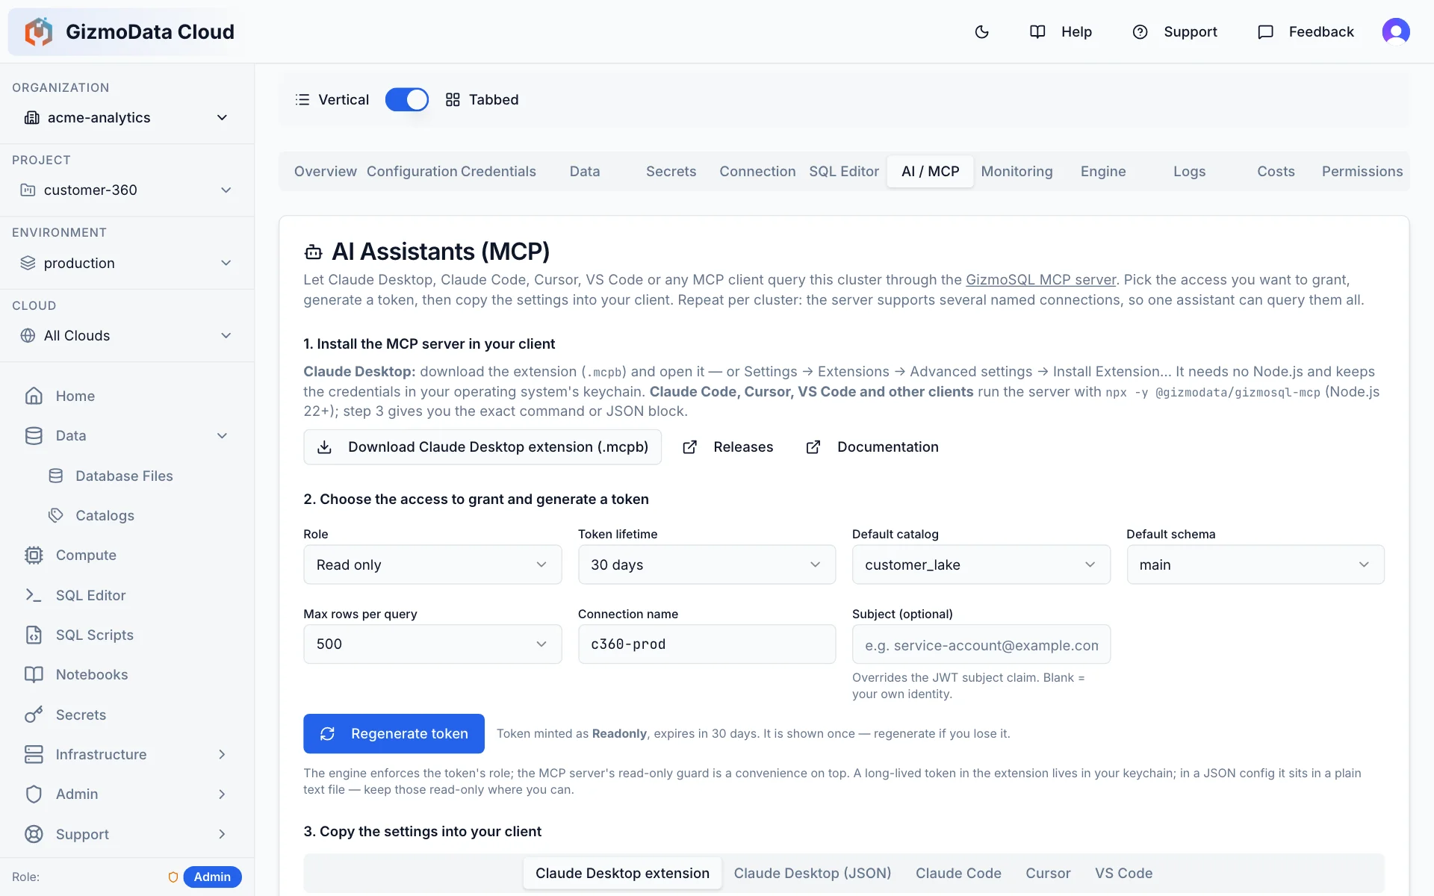
Task: Open the Documentation link
Action: (x=872, y=447)
